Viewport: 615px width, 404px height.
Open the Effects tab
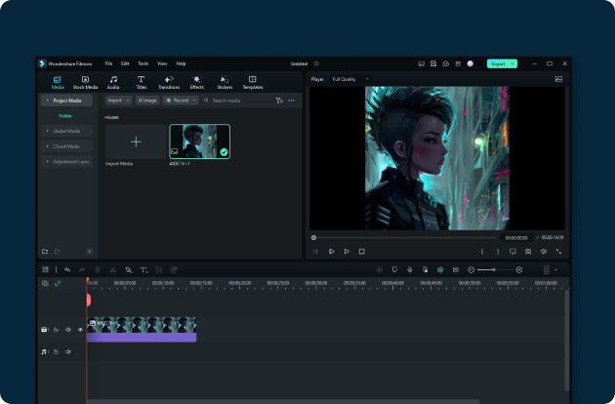tap(197, 83)
